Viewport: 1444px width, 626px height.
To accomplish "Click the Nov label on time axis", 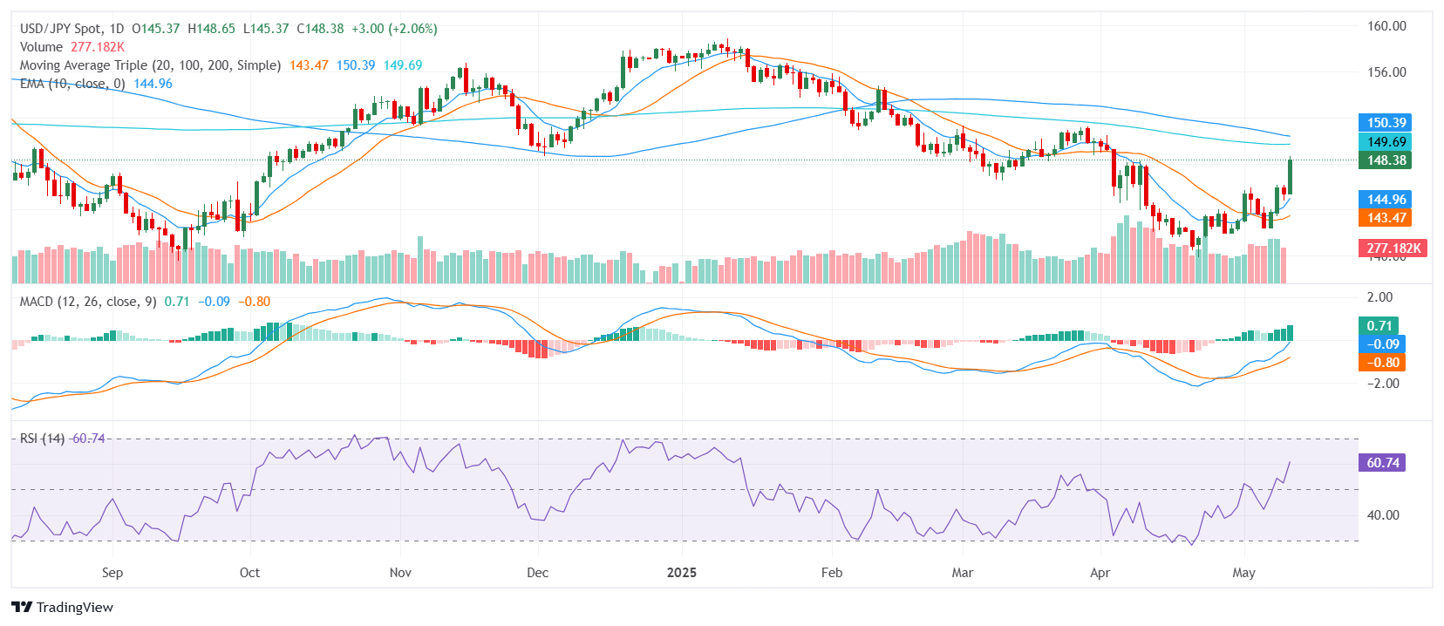I will pyautogui.click(x=400, y=573).
